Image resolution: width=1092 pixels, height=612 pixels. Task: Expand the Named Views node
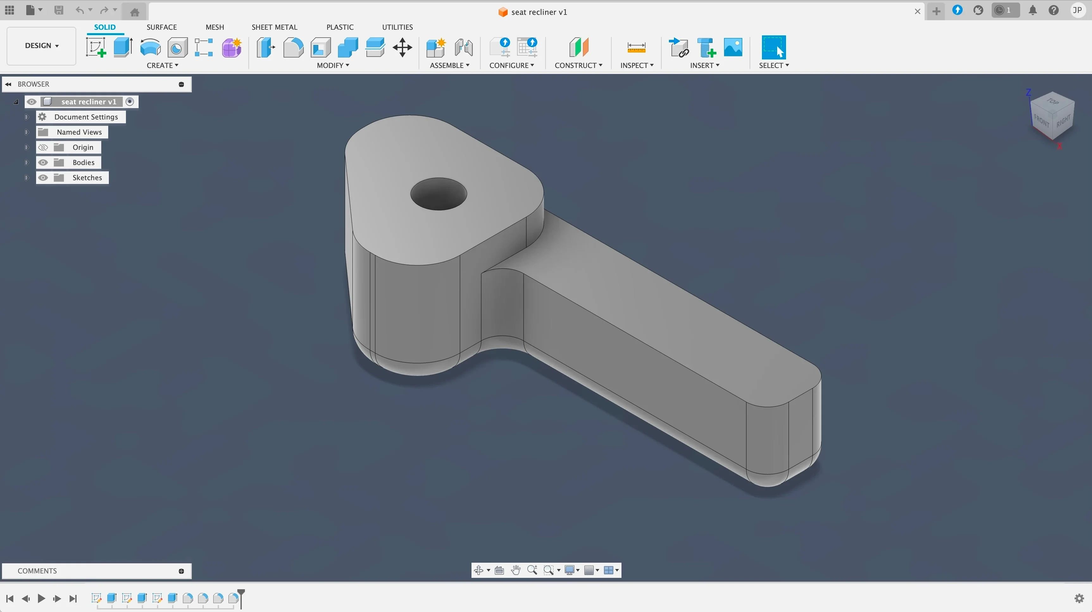click(26, 132)
